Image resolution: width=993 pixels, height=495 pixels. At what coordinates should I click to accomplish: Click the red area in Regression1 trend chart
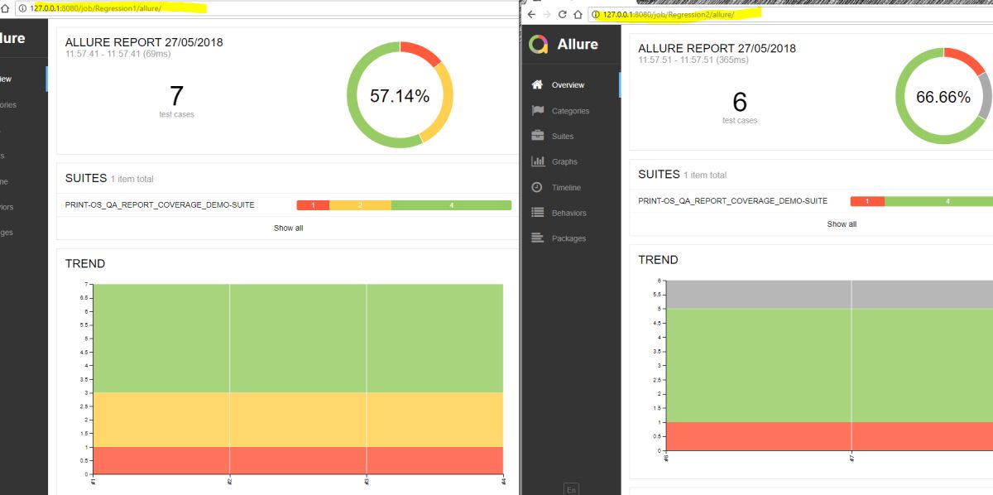pos(298,460)
